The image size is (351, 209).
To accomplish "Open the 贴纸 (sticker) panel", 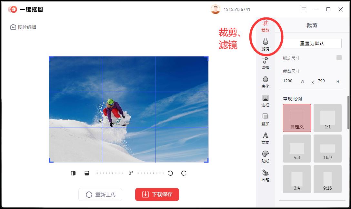I will [265, 157].
